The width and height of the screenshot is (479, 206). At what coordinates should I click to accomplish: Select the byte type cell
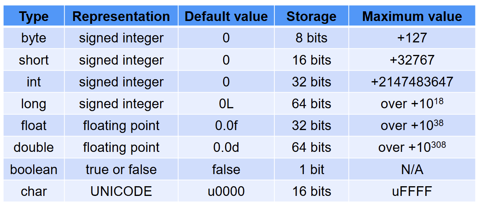pyautogui.click(x=34, y=38)
